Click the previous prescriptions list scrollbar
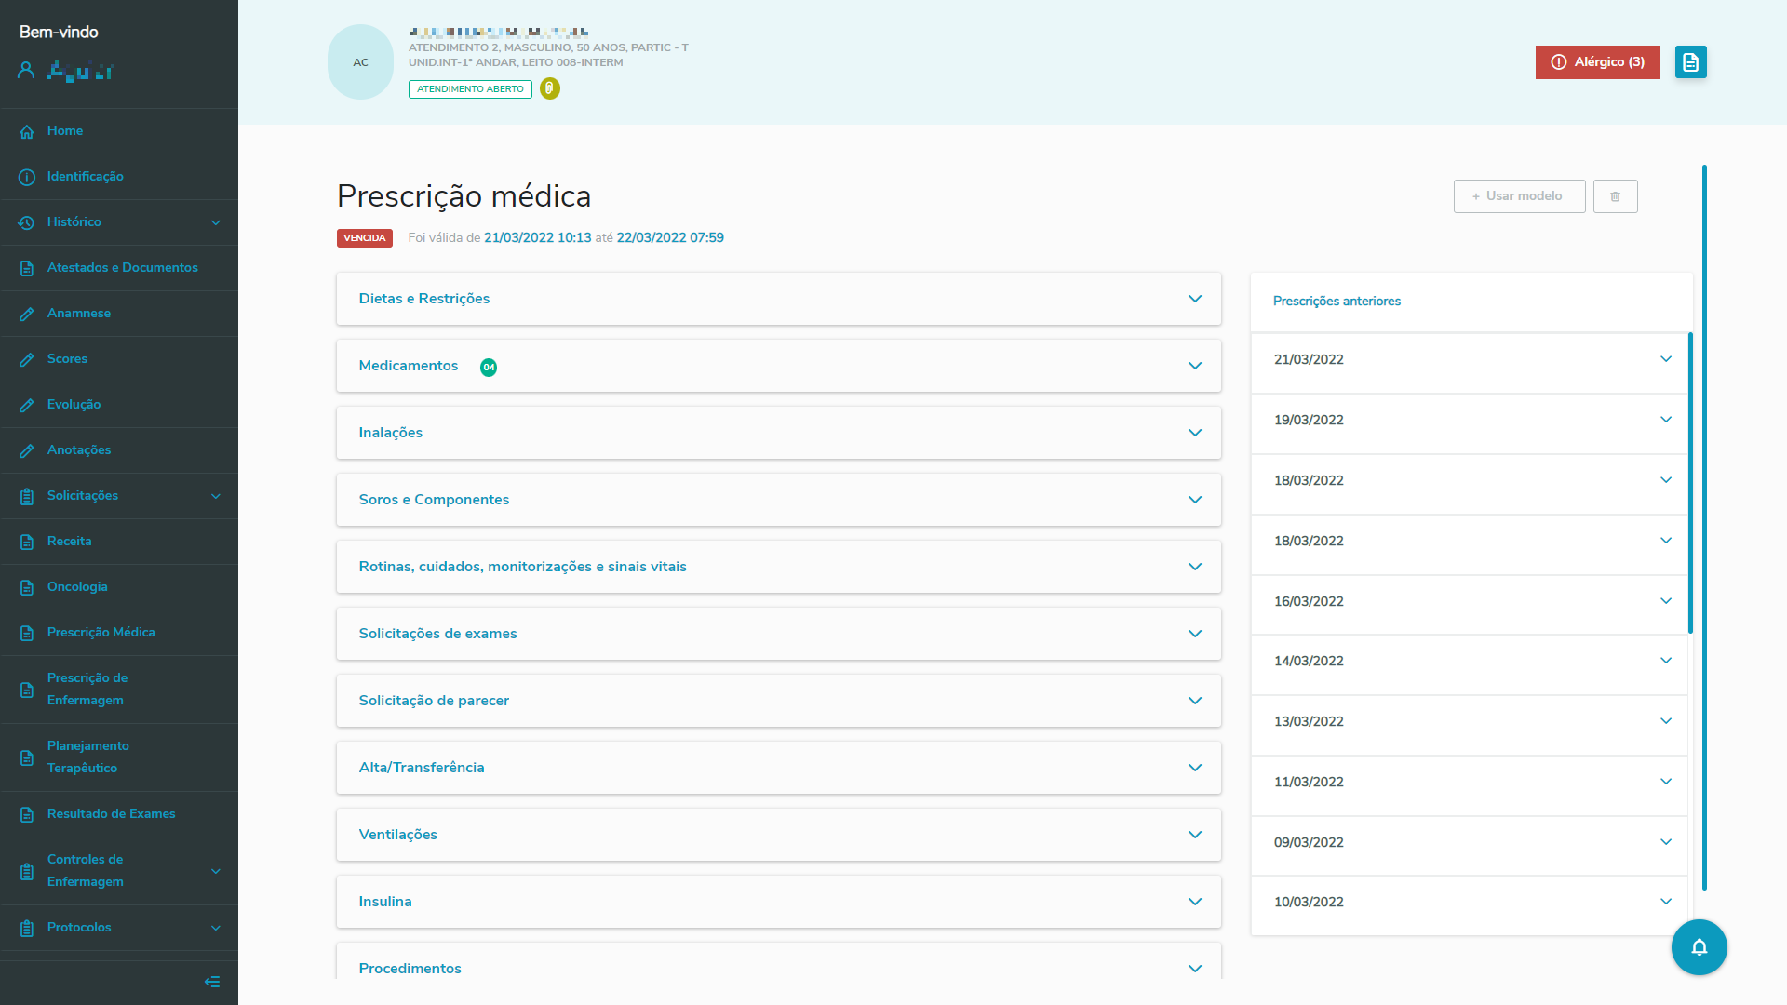Viewport: 1787px width, 1005px height. [1690, 484]
